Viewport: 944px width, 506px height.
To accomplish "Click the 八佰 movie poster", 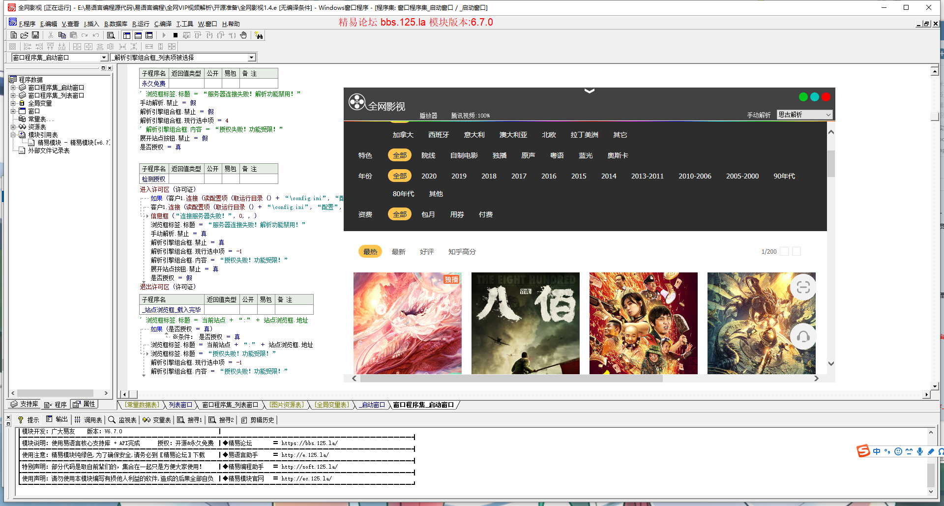I will (526, 323).
